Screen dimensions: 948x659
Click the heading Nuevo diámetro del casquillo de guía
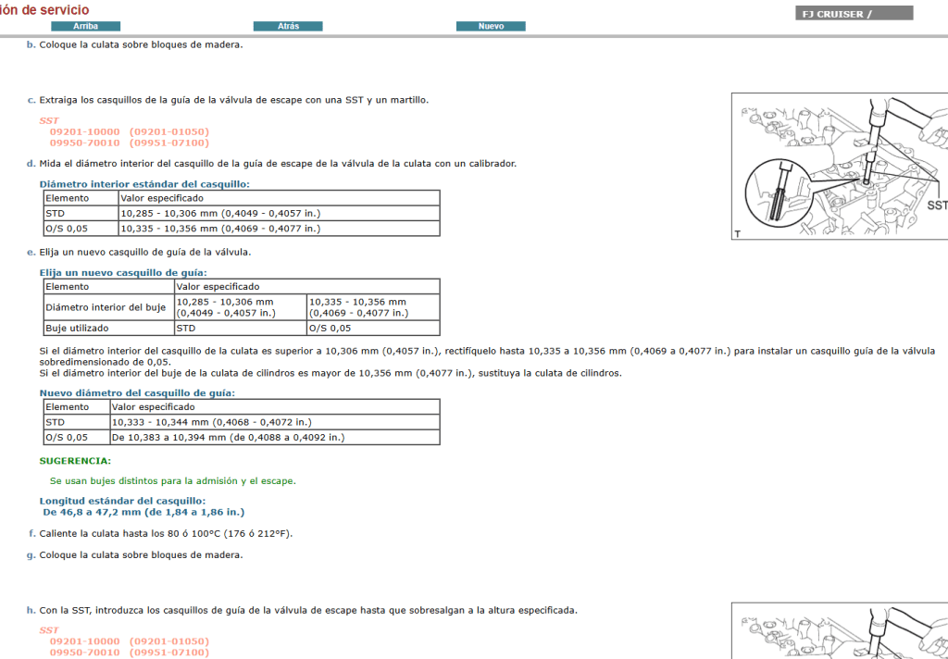[139, 392]
